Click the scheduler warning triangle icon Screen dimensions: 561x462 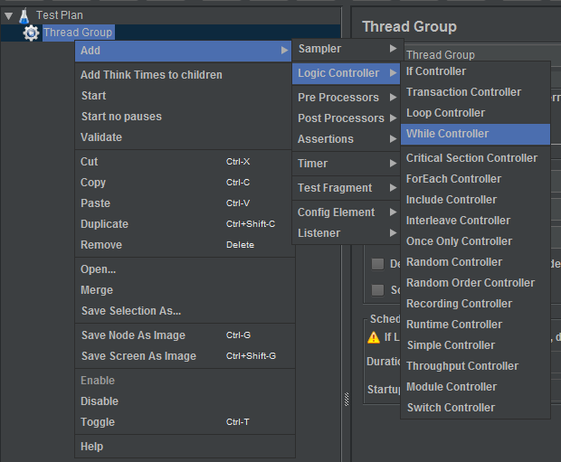pos(374,337)
